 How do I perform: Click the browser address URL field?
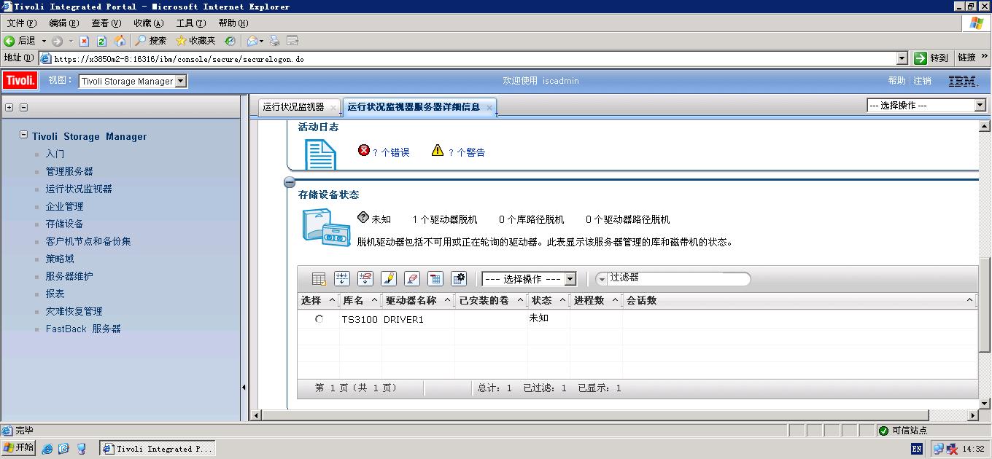(x=467, y=59)
